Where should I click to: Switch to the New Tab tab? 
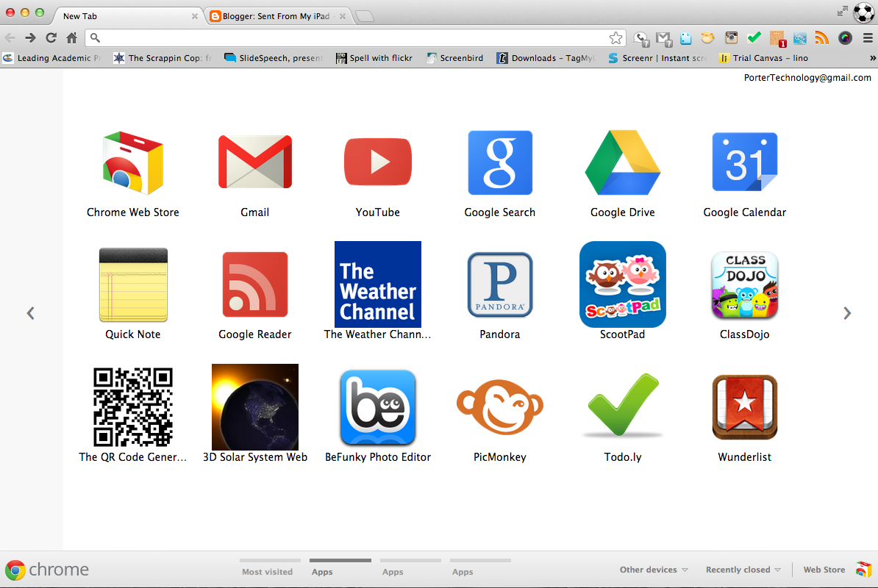(128, 15)
